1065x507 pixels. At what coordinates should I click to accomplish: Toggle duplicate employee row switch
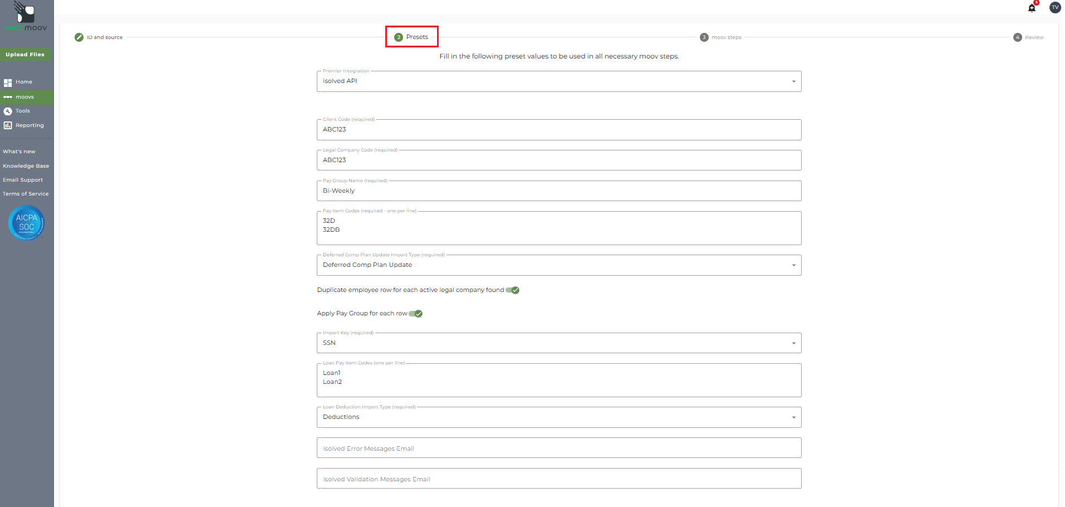pos(513,290)
